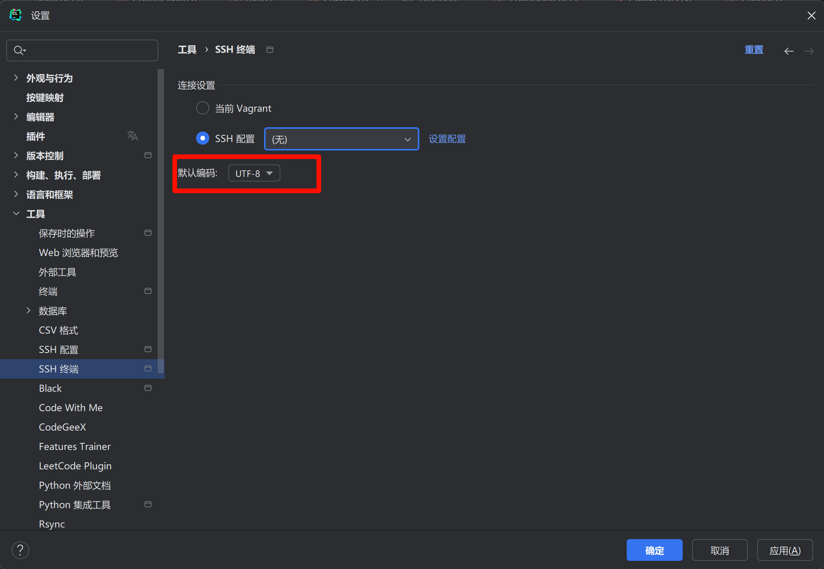Click project-level icon beside SSH 终端 breadcrumb
The image size is (824, 569).
click(270, 50)
